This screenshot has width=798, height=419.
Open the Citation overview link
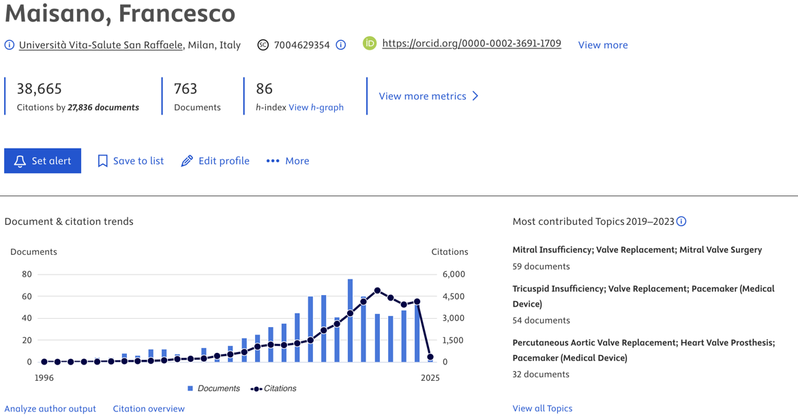tap(149, 409)
